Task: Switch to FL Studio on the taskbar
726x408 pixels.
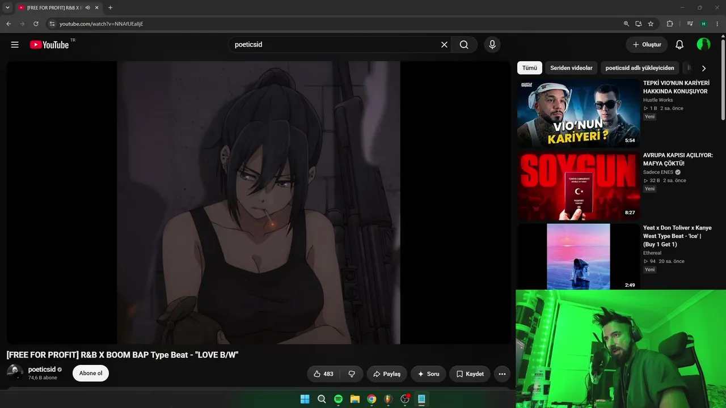Action: pyautogui.click(x=388, y=399)
